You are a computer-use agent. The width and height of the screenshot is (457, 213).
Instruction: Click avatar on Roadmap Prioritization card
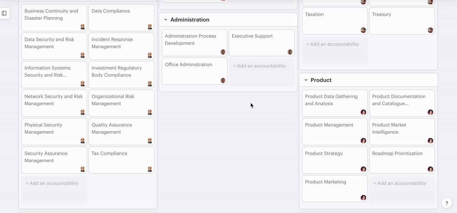click(430, 169)
